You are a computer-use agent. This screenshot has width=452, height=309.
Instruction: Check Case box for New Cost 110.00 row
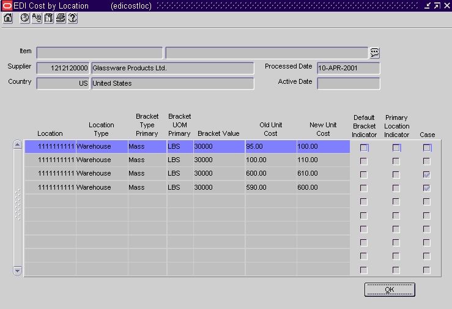(x=427, y=161)
